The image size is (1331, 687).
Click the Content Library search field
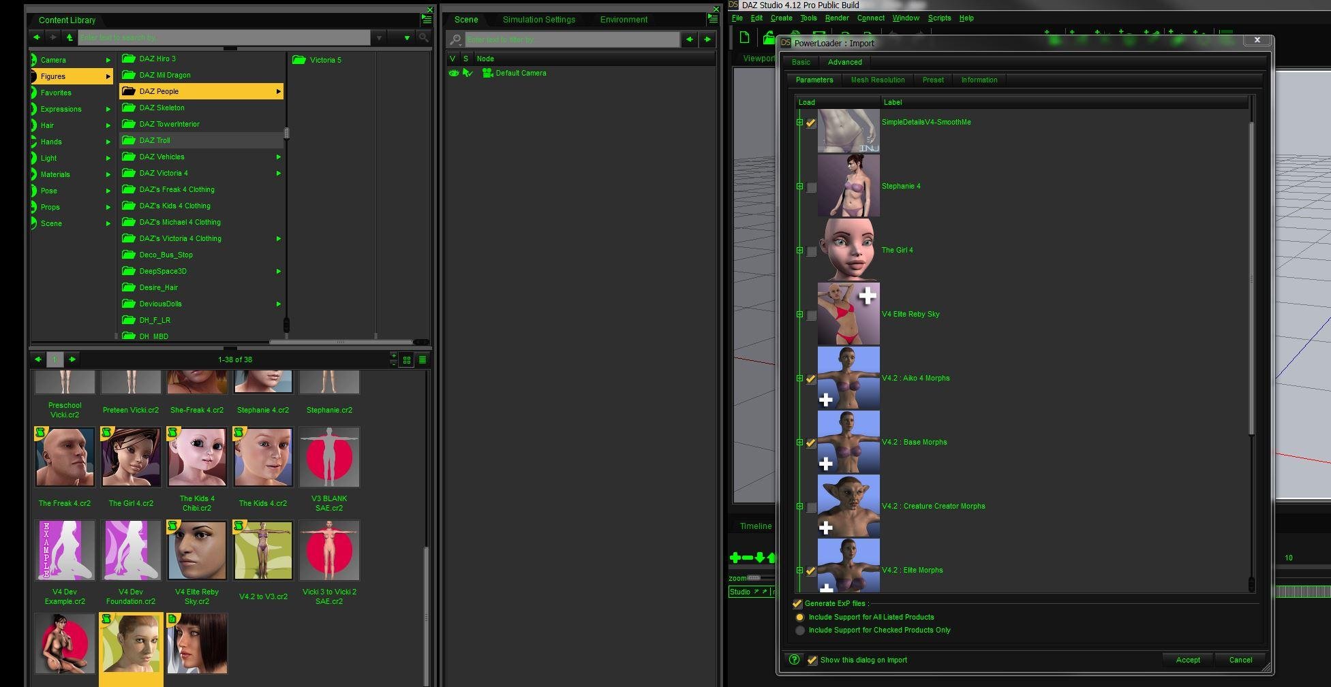224,37
